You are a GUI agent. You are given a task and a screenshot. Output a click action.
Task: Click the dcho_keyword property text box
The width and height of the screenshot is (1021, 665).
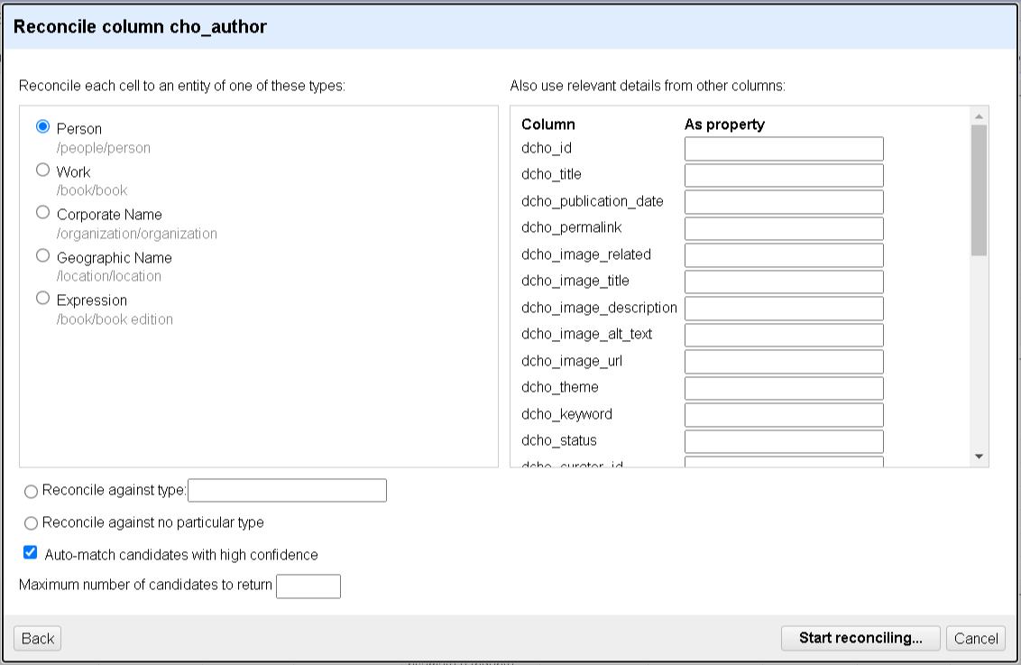pos(784,415)
